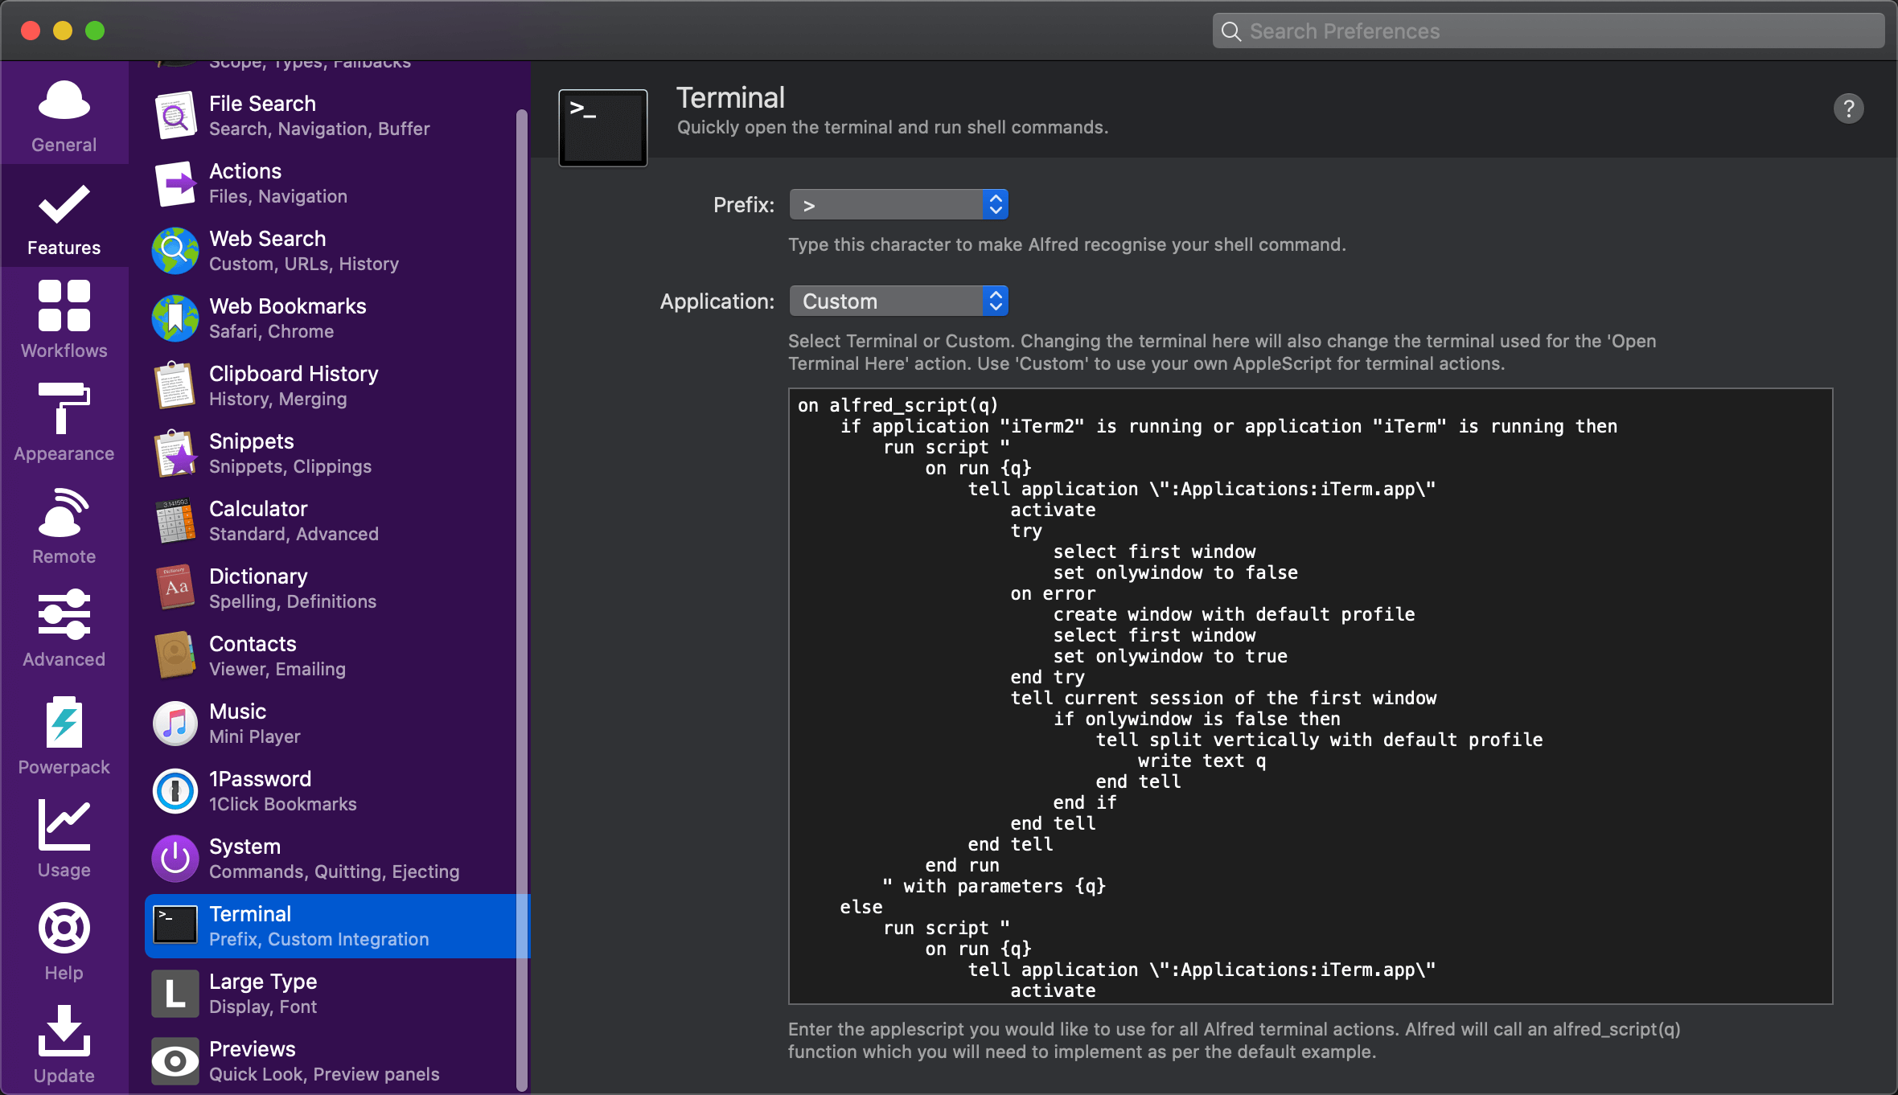
Task: Click the Web Bookmarks globe icon
Action: pos(175,318)
